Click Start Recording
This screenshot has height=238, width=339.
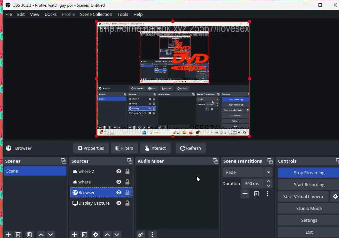(309, 185)
